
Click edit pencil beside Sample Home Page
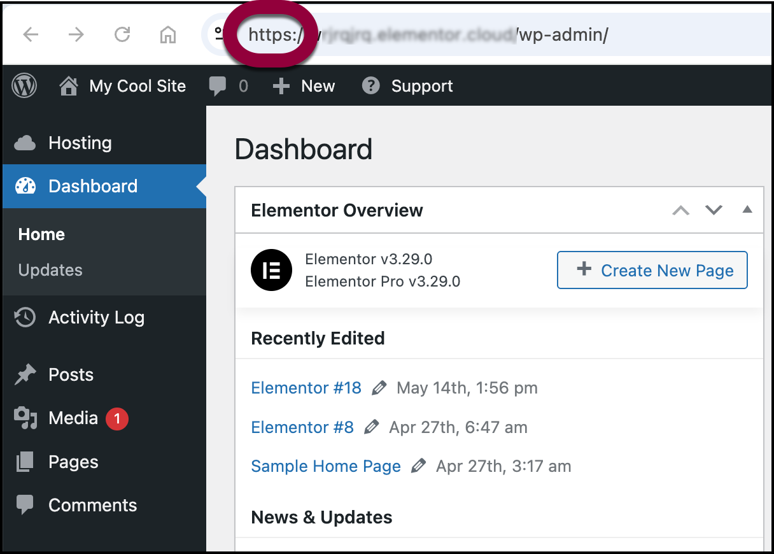click(418, 466)
